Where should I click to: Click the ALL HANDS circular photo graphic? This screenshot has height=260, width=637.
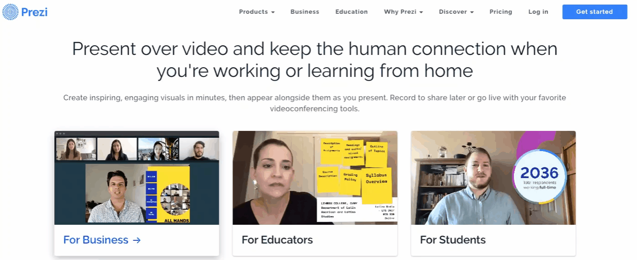pos(175,200)
